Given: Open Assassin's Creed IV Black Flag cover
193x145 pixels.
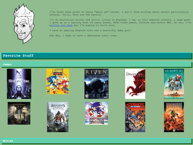Looking at the screenshot, I should pos(58,117).
